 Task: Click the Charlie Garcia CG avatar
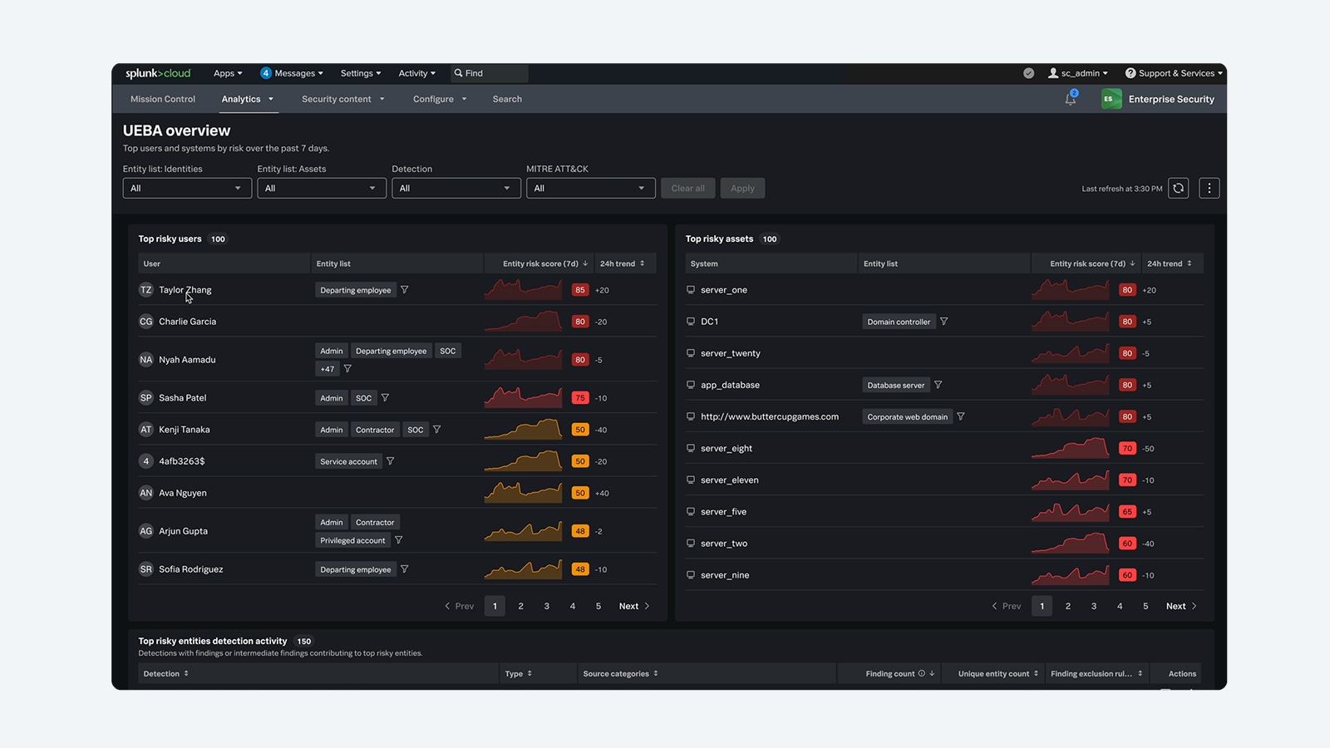coord(146,322)
